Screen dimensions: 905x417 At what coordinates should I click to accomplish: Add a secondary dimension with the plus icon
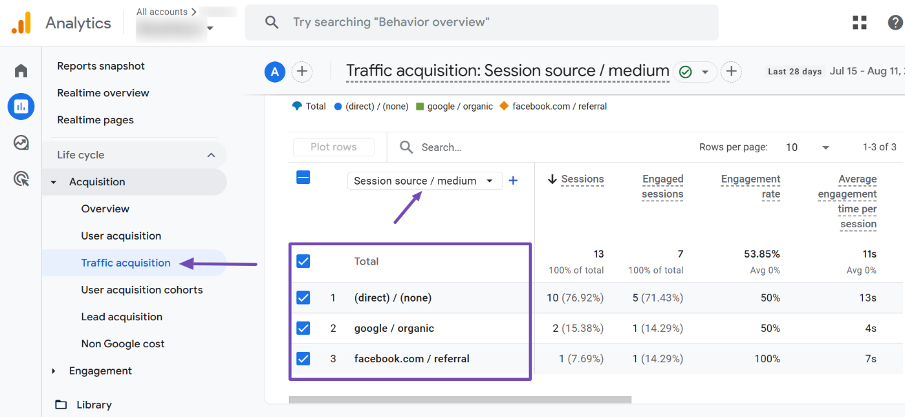tap(513, 181)
